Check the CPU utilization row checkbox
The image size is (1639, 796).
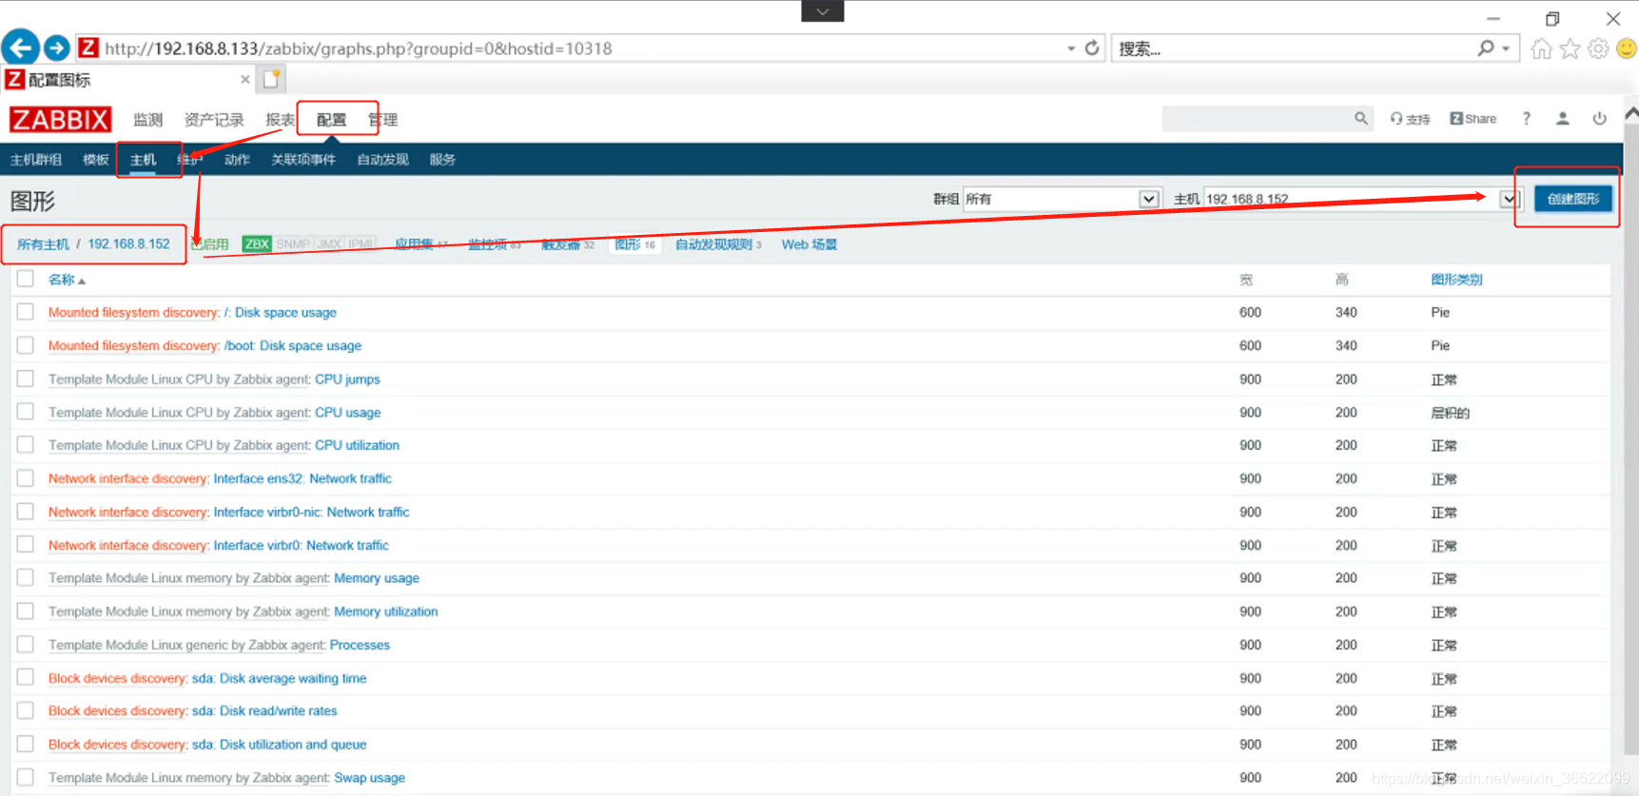(26, 444)
